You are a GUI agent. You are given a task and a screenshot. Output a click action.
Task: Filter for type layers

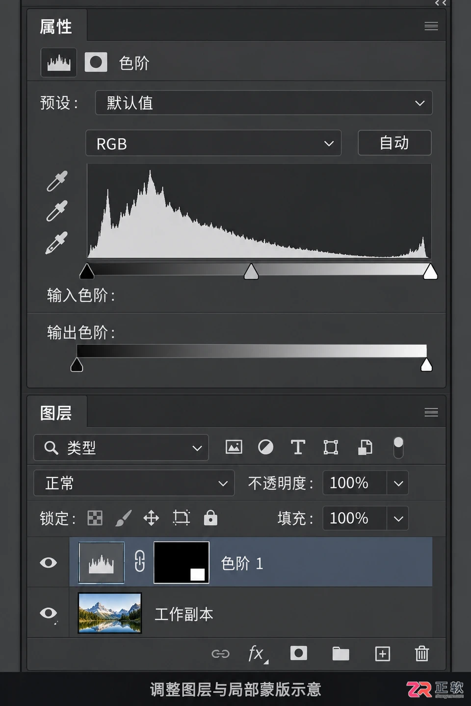coord(298,447)
